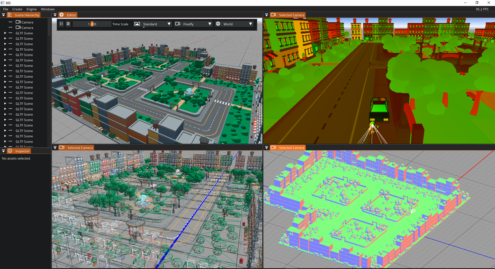Open the World transform space dropdown
The height and width of the screenshot is (269, 495).
pos(250,24)
